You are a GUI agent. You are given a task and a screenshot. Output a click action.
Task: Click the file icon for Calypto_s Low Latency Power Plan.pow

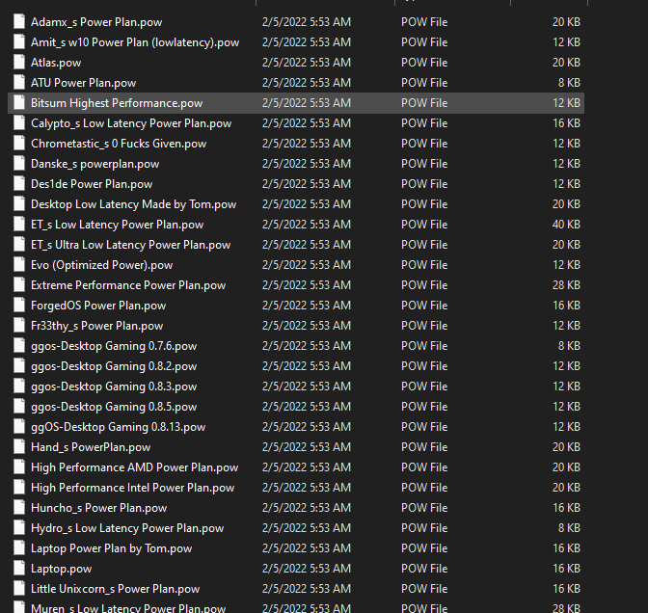pyautogui.click(x=19, y=122)
